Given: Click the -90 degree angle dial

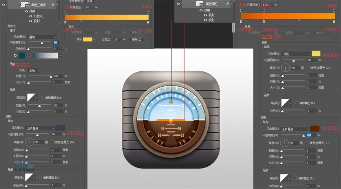Looking at the screenshot, I should [x=286, y=67].
